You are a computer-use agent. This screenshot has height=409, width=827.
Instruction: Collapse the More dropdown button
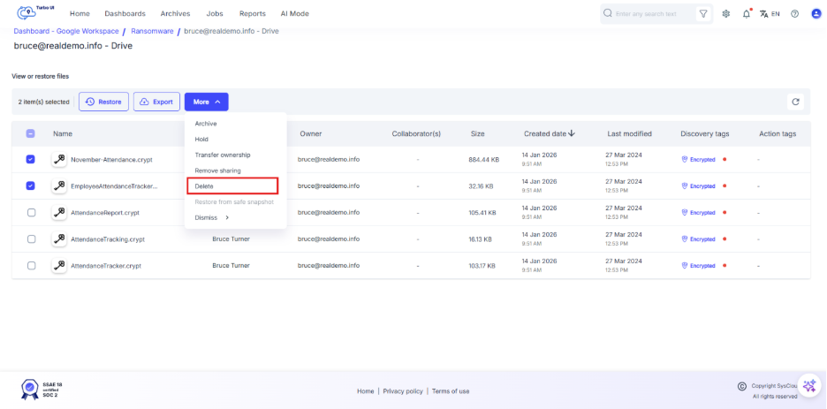(206, 102)
